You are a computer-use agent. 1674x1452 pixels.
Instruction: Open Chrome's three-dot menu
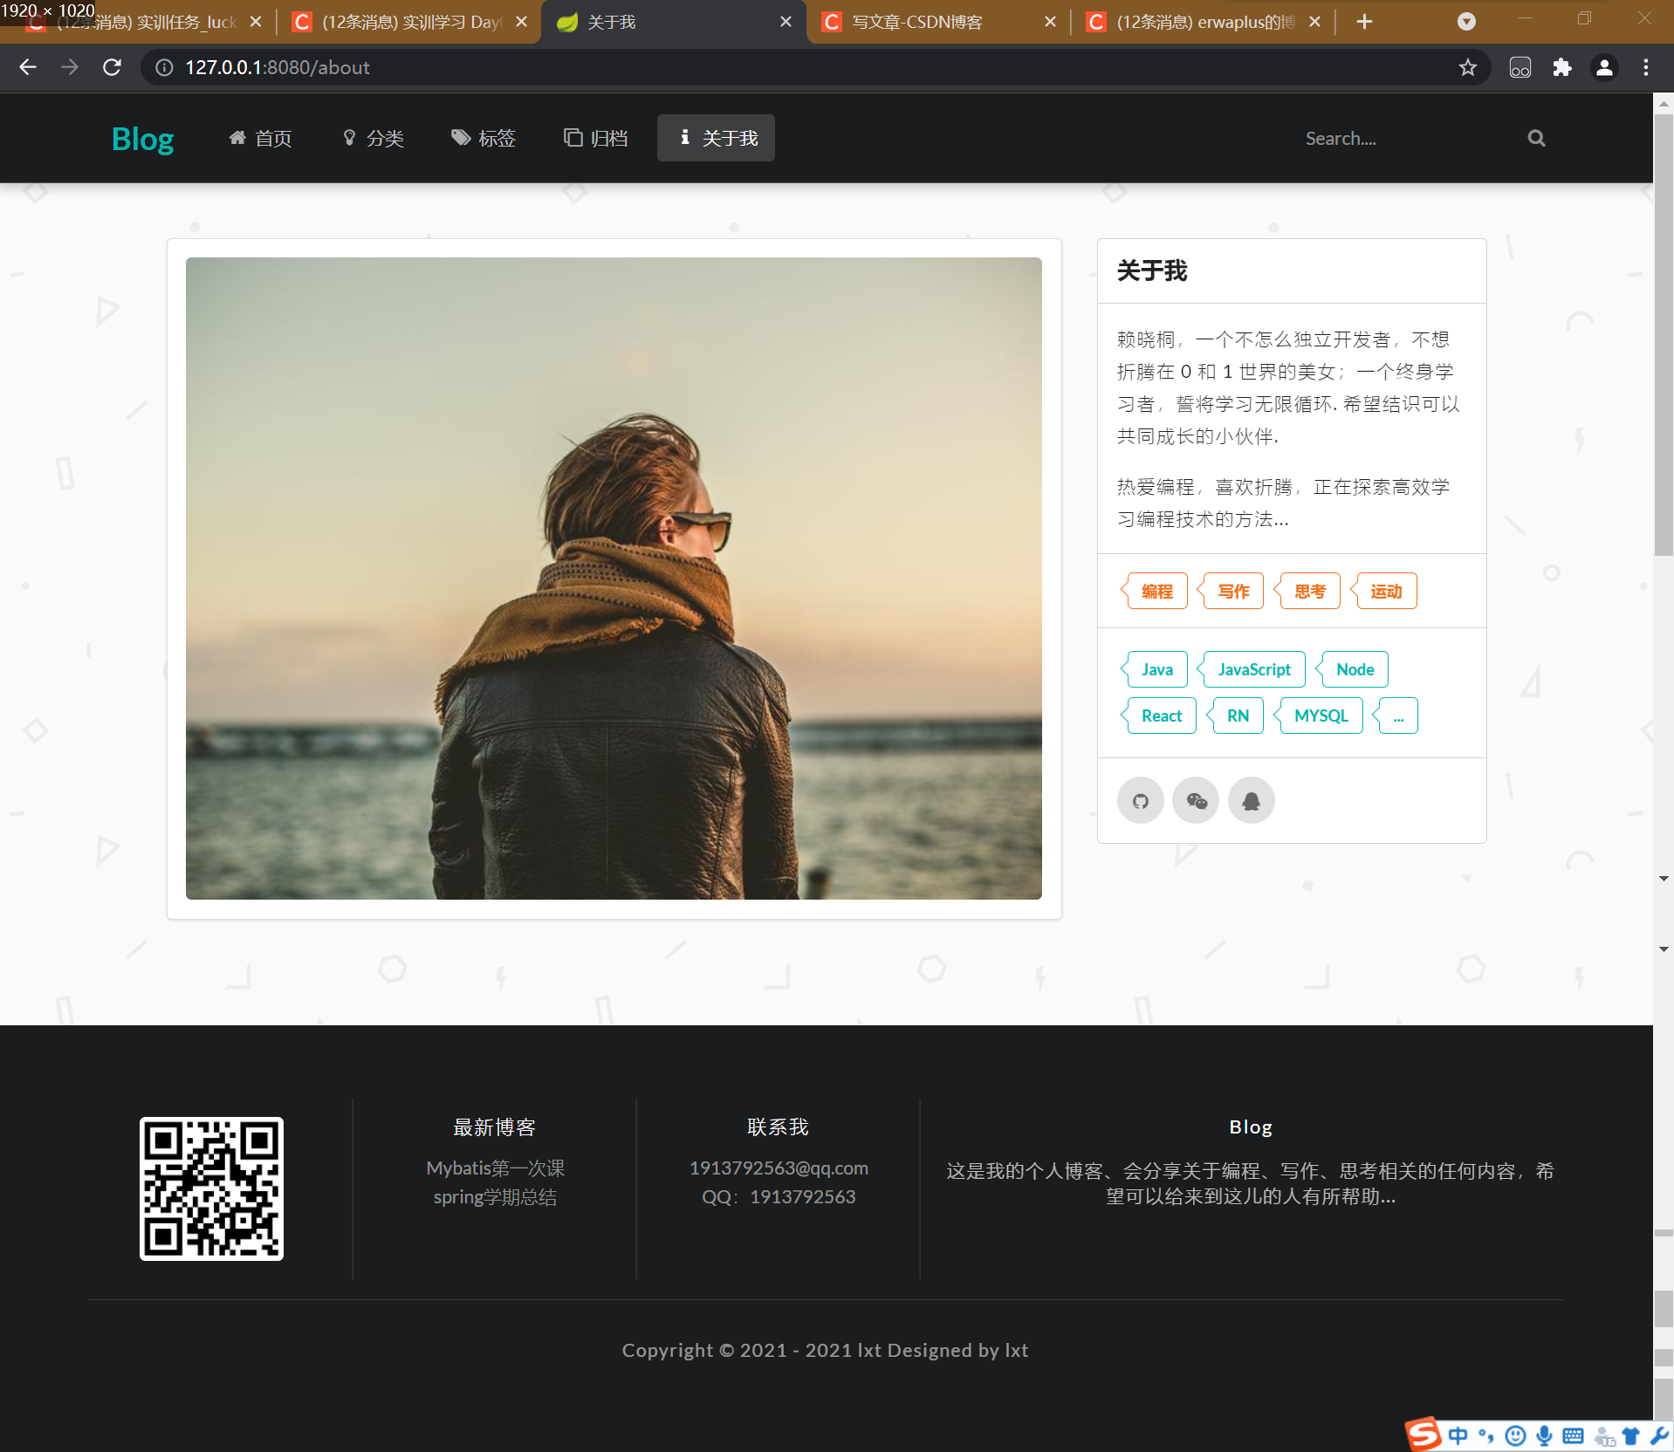point(1644,66)
